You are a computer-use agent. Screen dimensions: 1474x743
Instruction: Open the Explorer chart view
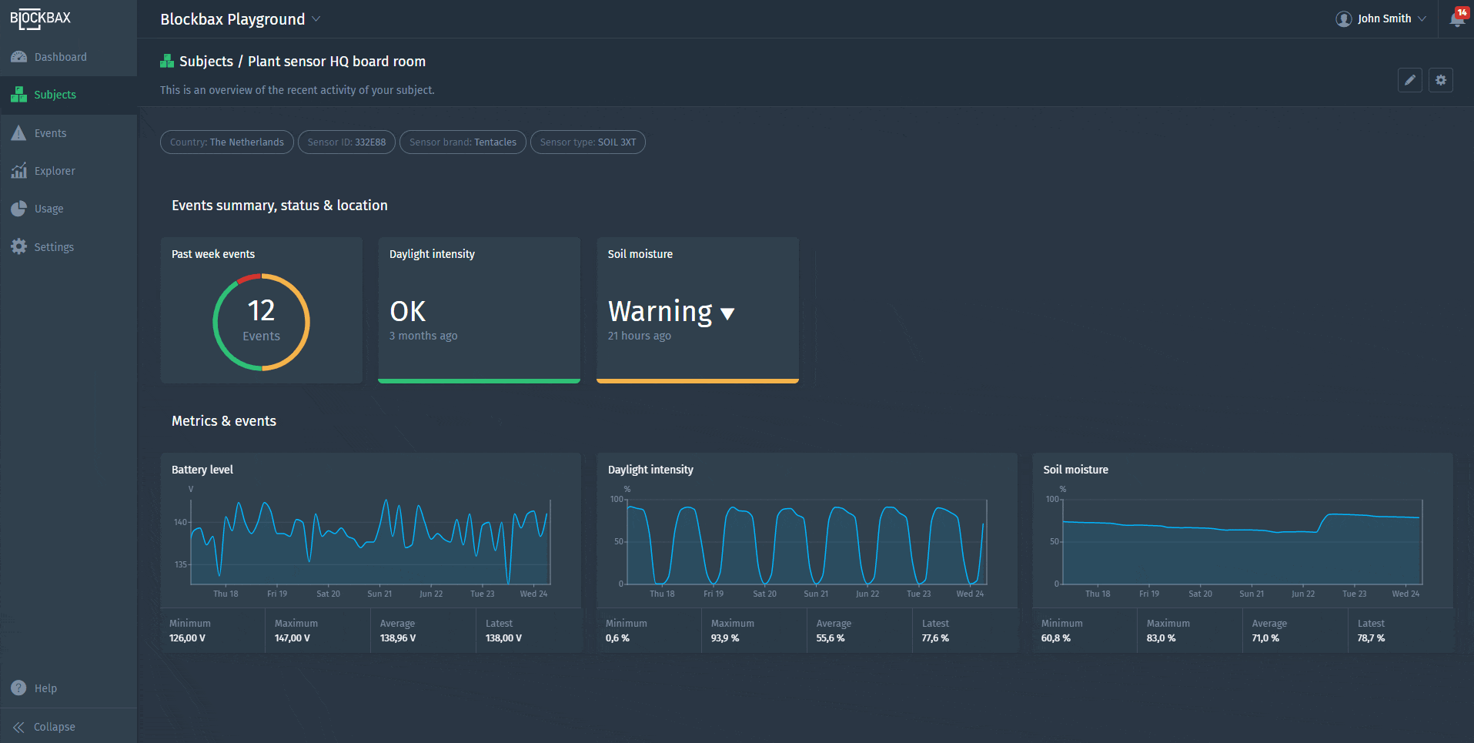(55, 170)
